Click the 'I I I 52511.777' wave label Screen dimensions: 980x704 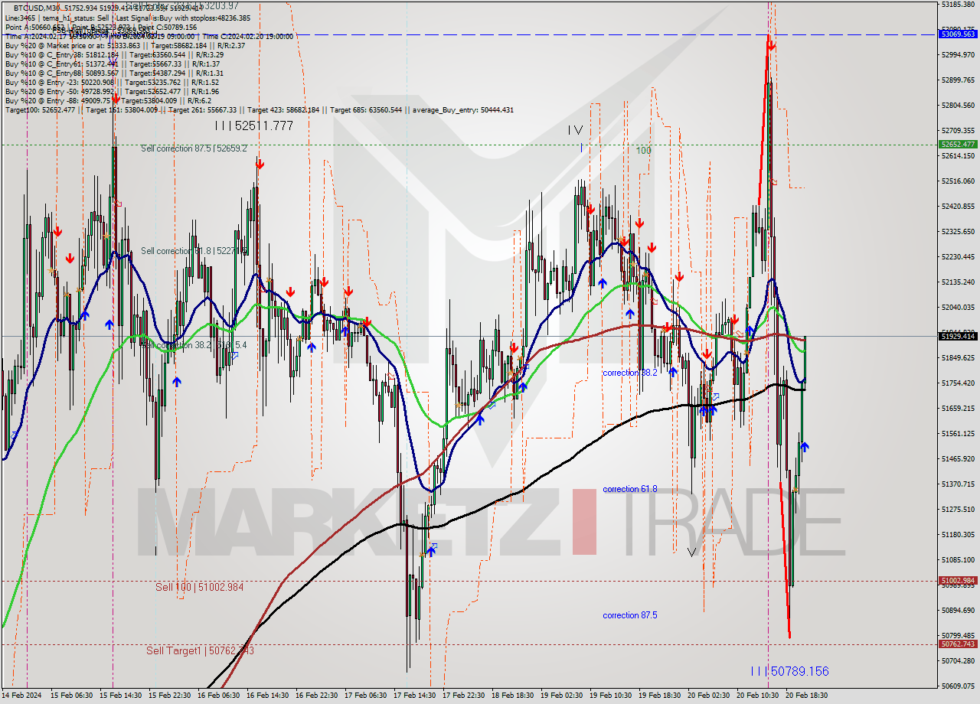[253, 125]
